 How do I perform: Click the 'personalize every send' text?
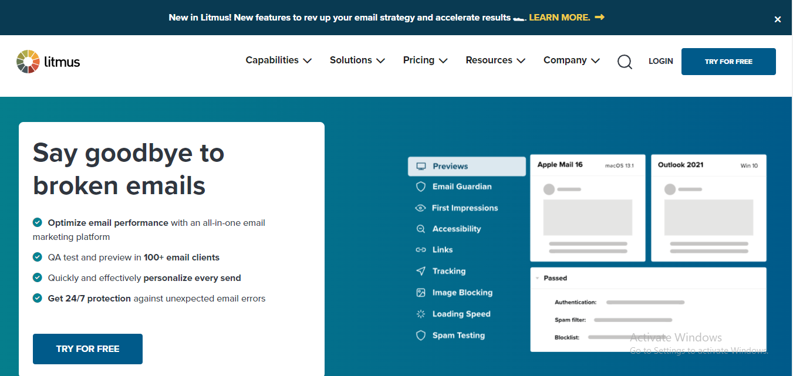192,278
